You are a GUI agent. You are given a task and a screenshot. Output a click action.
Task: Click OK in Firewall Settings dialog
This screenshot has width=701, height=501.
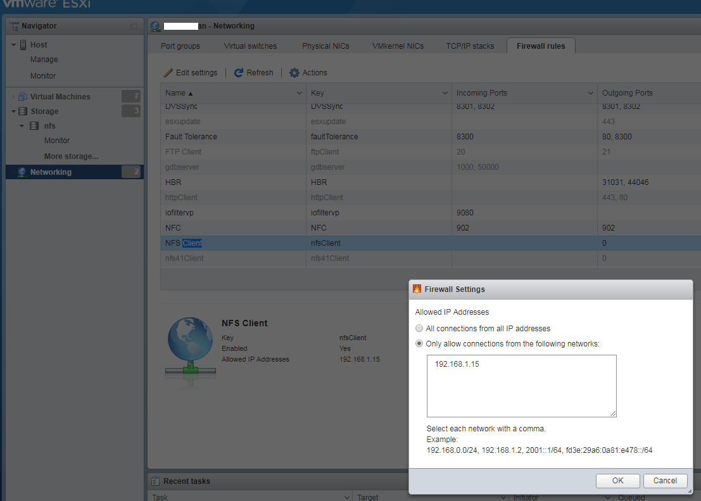[618, 481]
